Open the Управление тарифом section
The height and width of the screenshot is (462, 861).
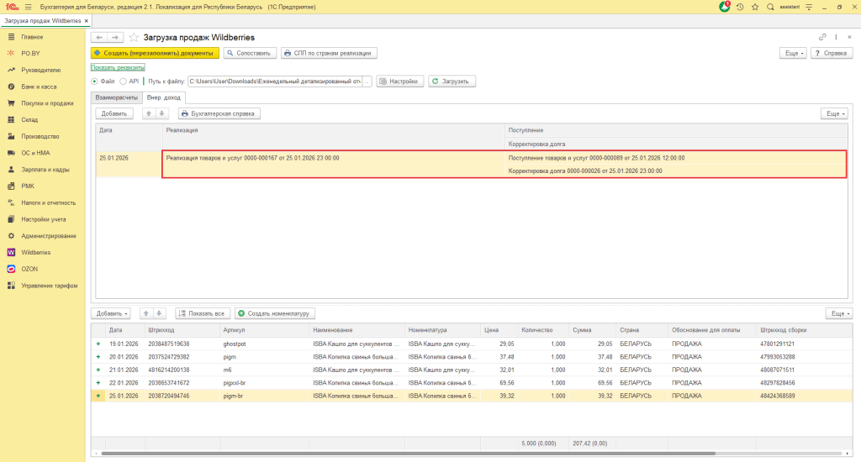tap(49, 286)
